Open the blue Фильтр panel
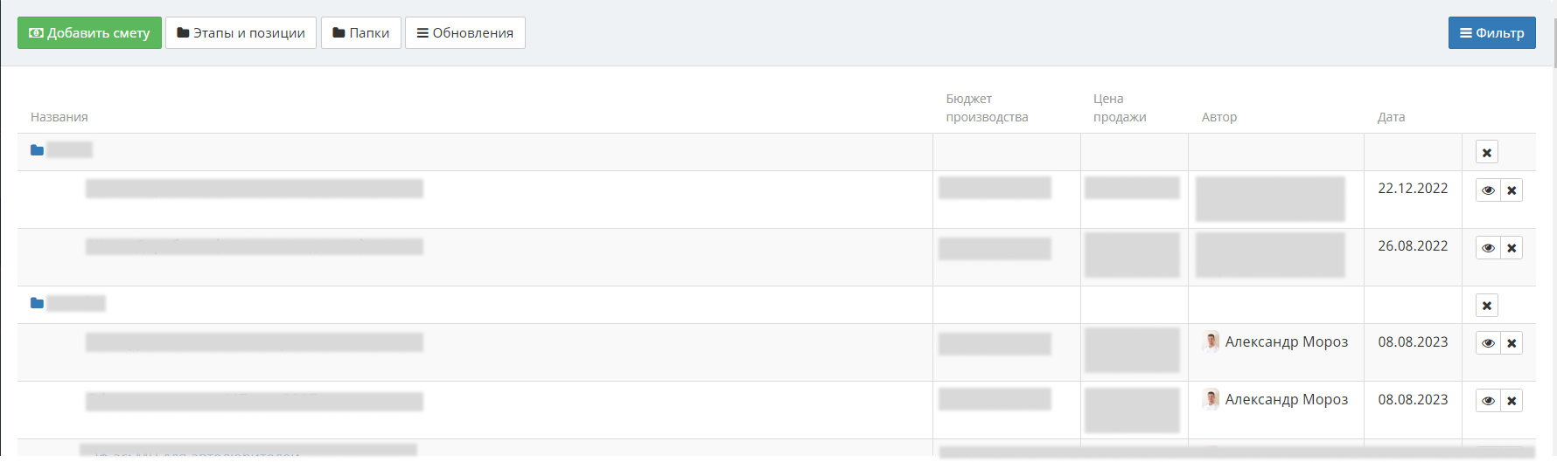Viewport: 1557px width, 462px height. click(1491, 33)
